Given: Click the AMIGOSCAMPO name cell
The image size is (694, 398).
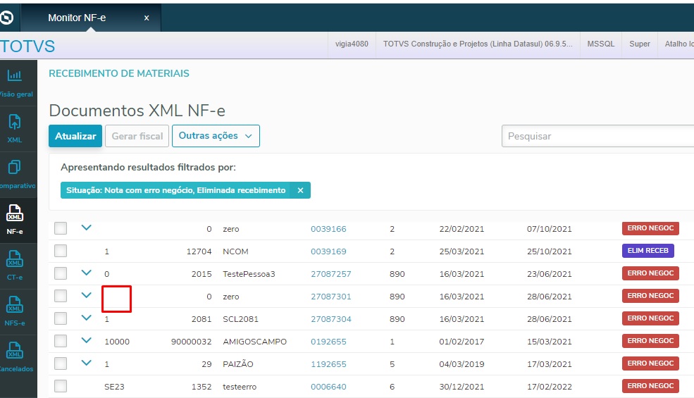Looking at the screenshot, I should coord(254,342).
